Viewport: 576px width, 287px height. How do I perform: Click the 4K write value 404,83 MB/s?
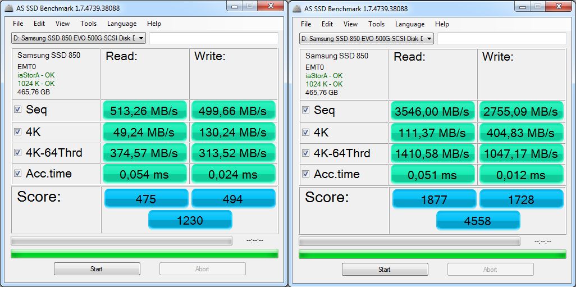click(x=522, y=133)
